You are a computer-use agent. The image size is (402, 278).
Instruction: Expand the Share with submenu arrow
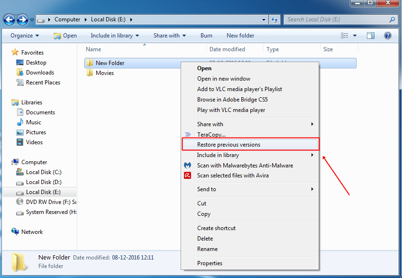[313, 124]
